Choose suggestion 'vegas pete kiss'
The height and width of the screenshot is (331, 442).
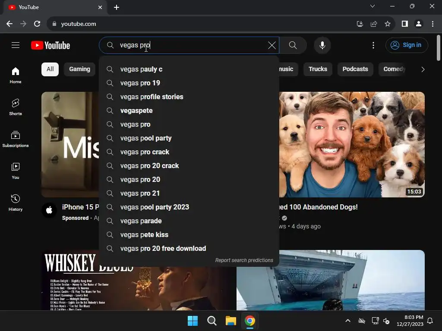[x=189, y=235]
